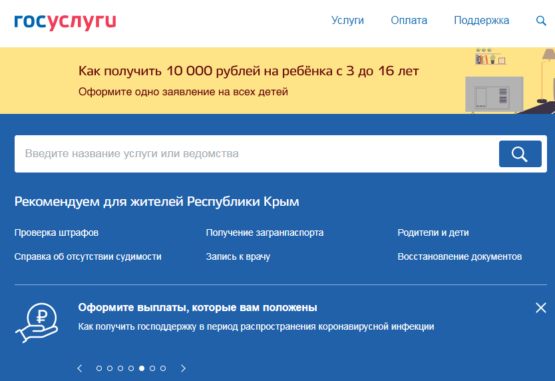The height and width of the screenshot is (381, 555).
Task: Click the banner room illustration
Action: coord(510,81)
